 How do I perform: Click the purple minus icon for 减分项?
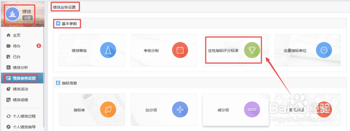252,110
